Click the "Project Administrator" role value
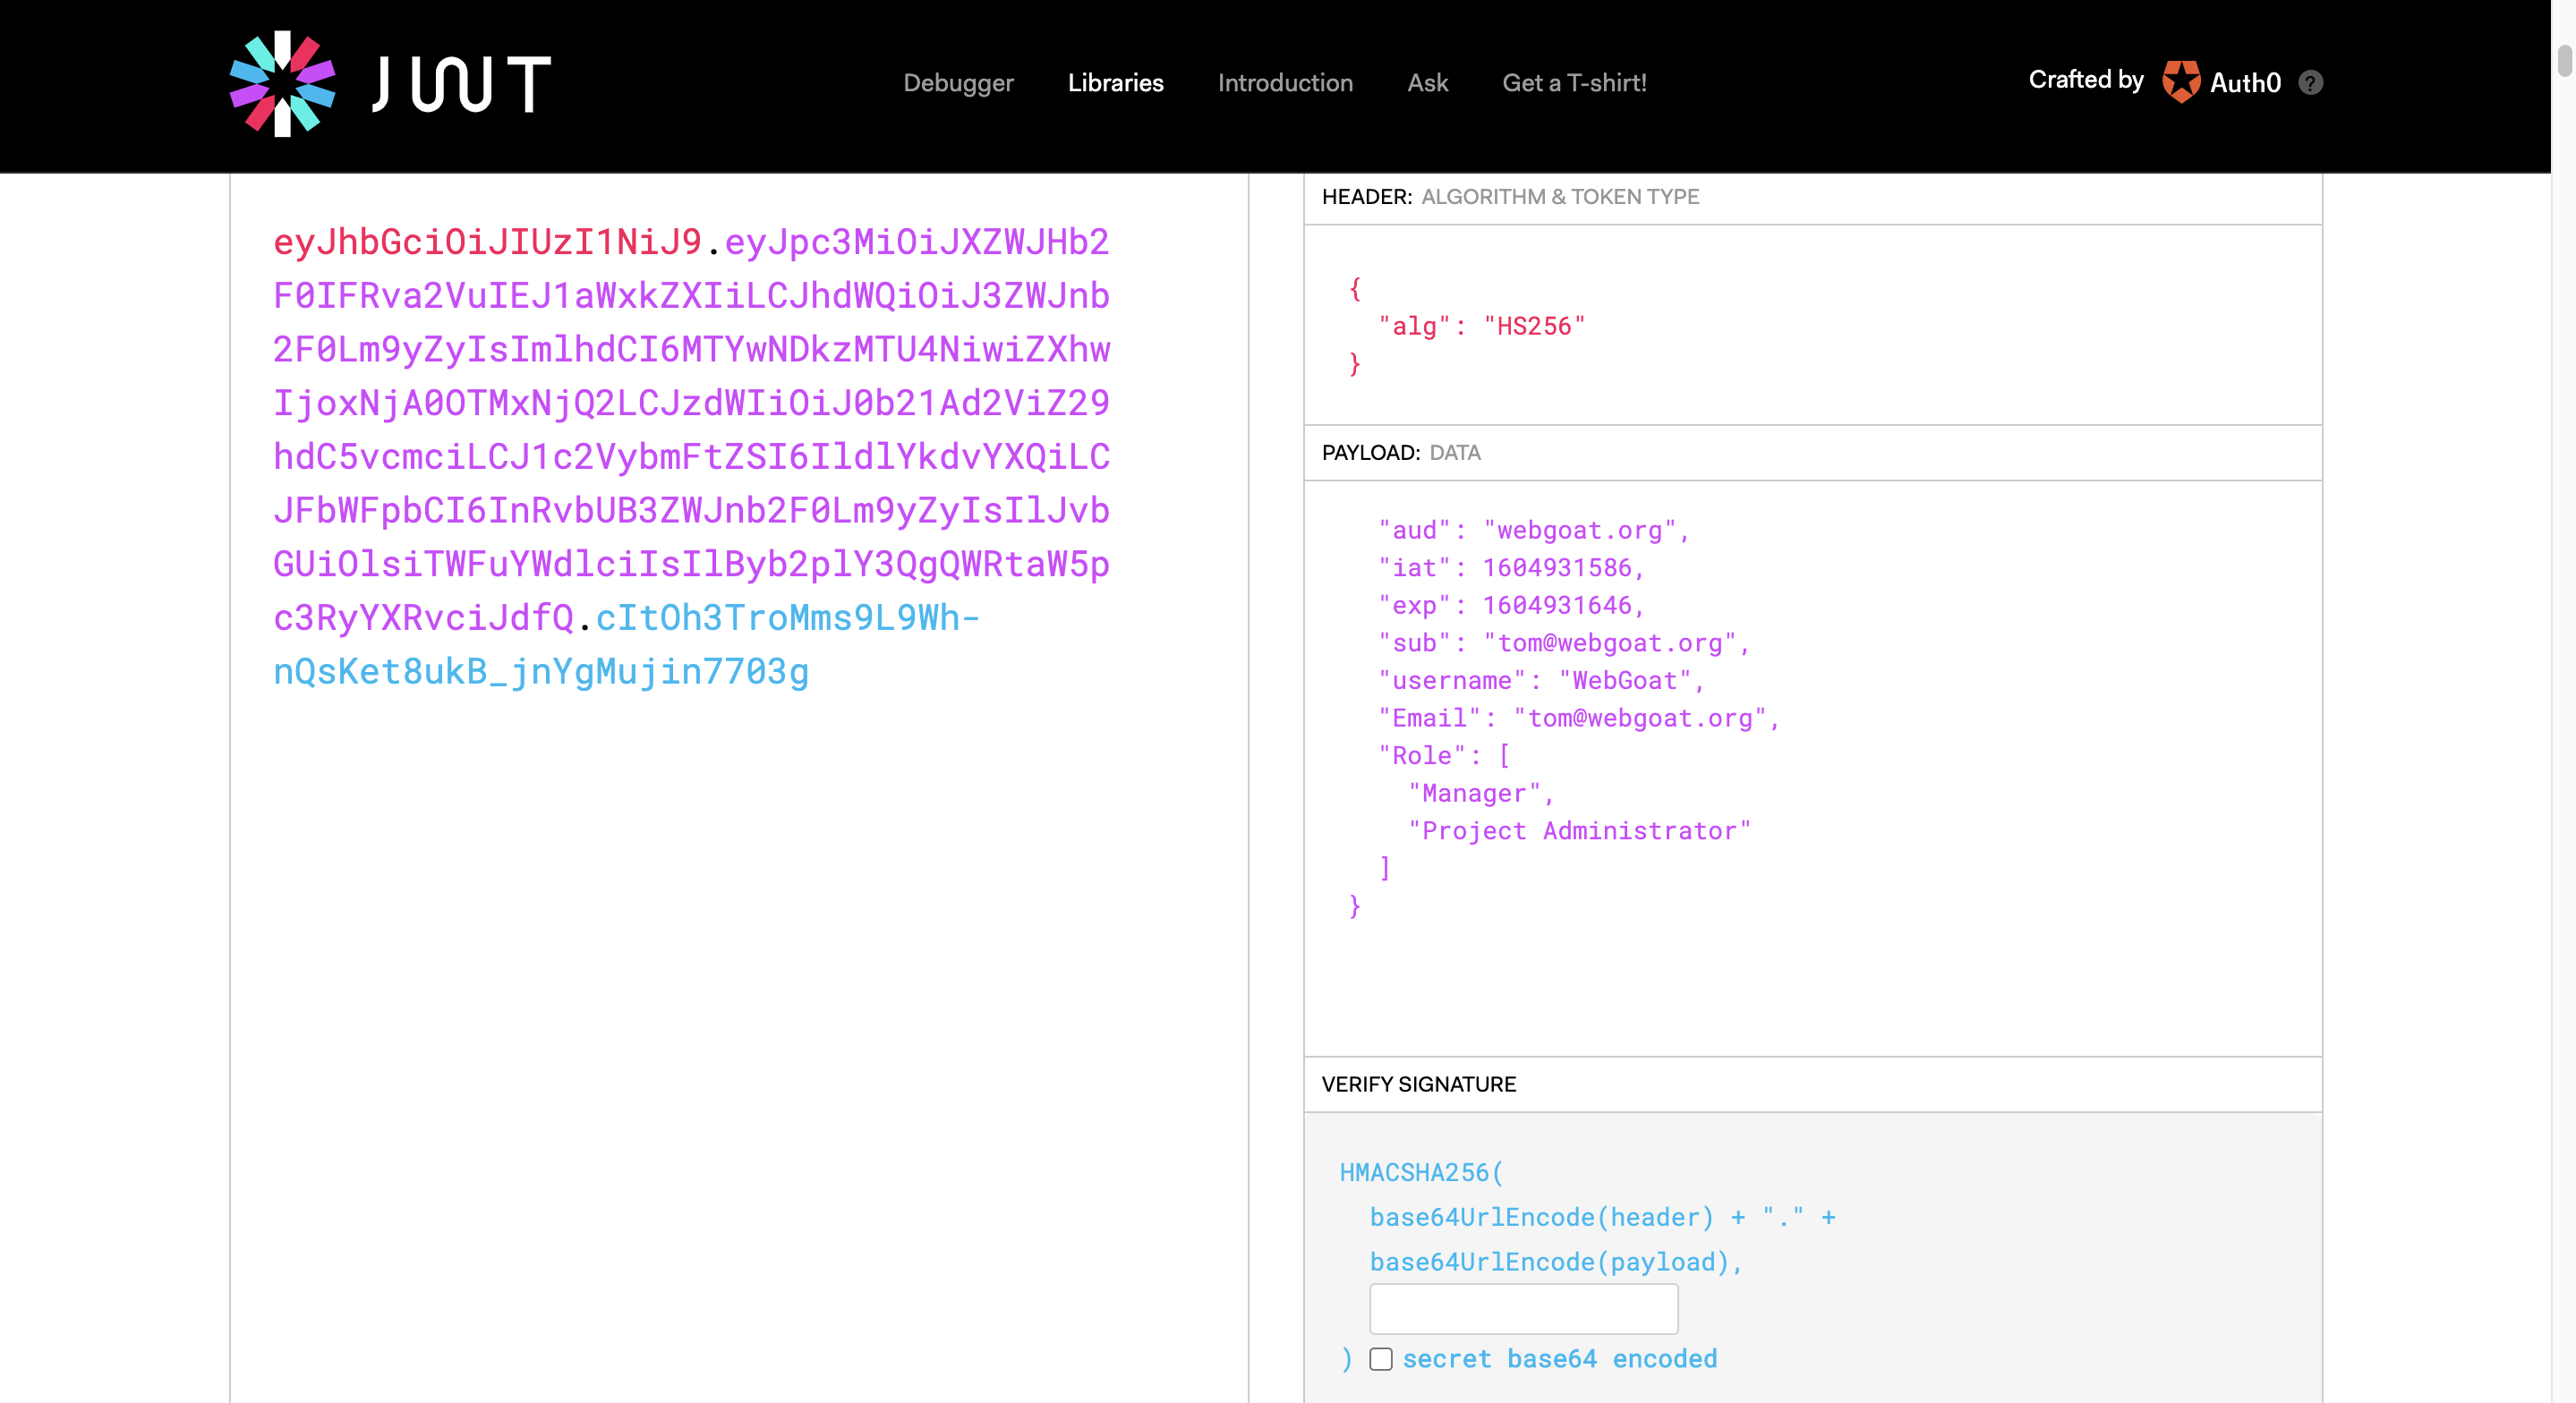Viewport: 2576px width, 1403px height. (1580, 831)
